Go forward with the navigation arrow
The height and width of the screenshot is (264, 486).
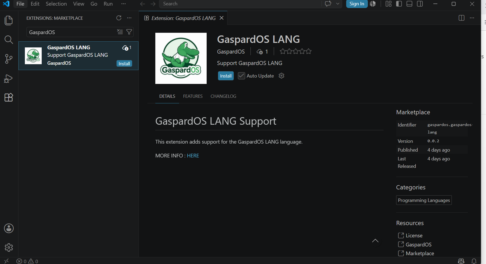[153, 4]
